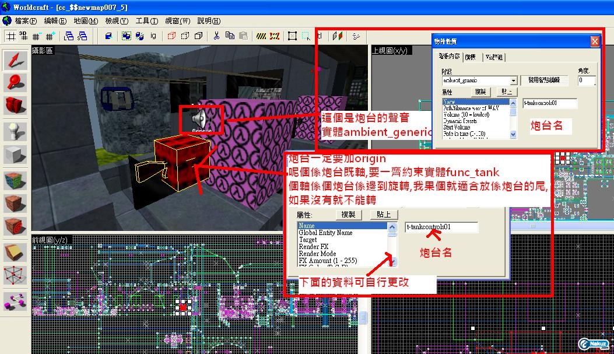614x354 pixels.
Task: Switch to the Vis群組 tab
Action: (494, 57)
